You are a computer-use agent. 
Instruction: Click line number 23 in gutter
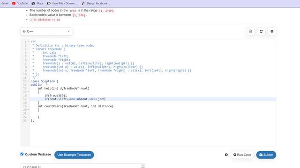click(25, 120)
